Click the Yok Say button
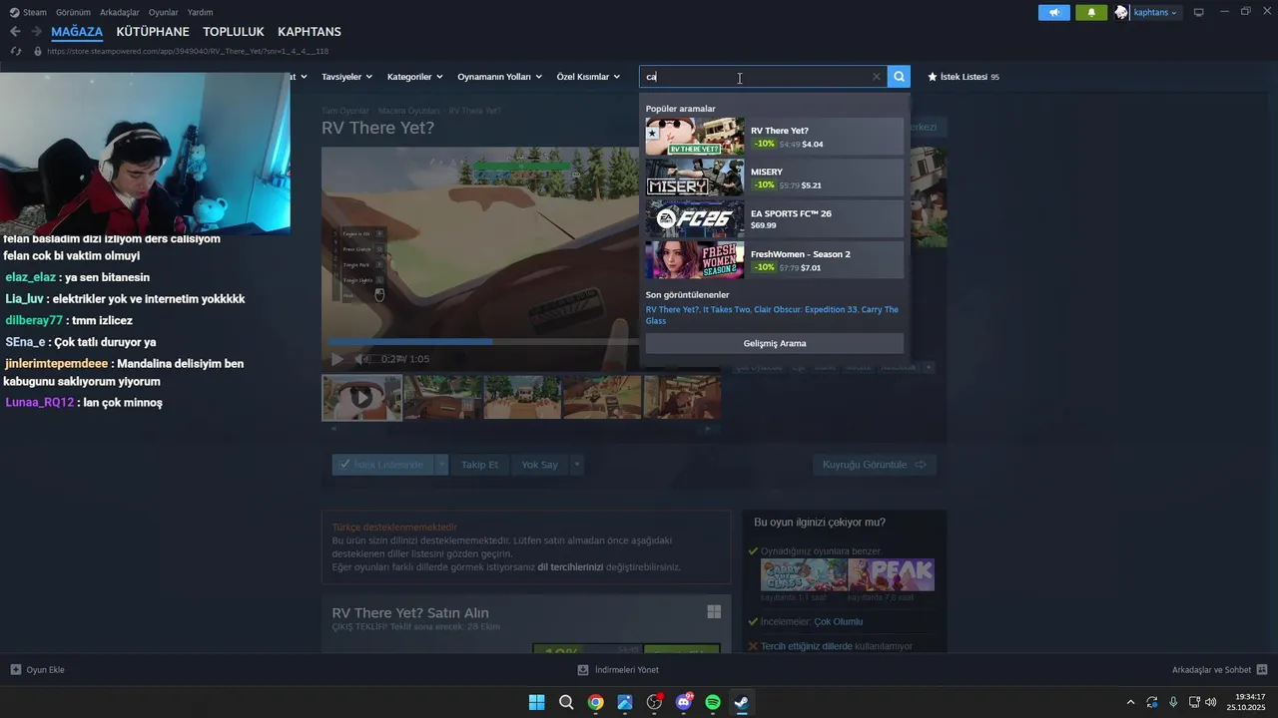This screenshot has height=718, width=1278. 540,465
